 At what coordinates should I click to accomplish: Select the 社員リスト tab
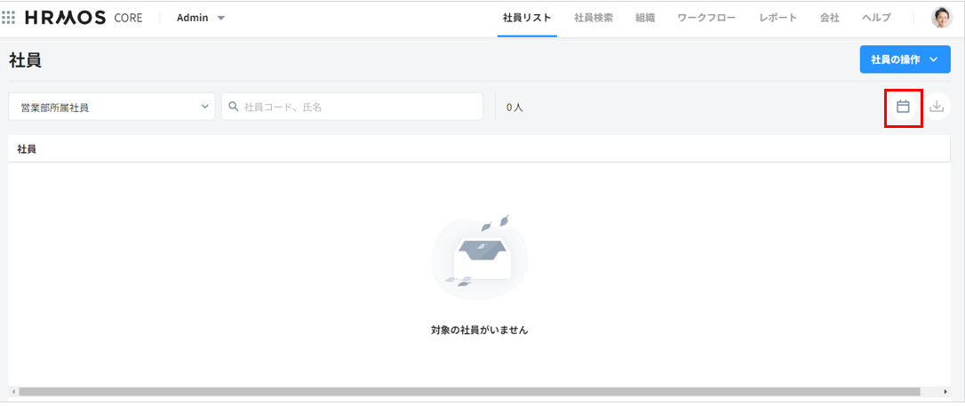click(x=527, y=18)
